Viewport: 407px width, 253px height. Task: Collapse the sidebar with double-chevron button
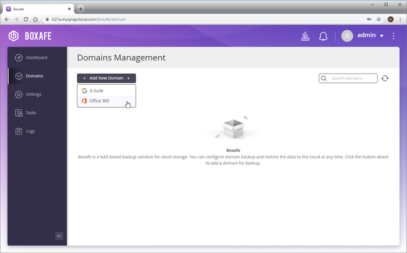coord(59,236)
